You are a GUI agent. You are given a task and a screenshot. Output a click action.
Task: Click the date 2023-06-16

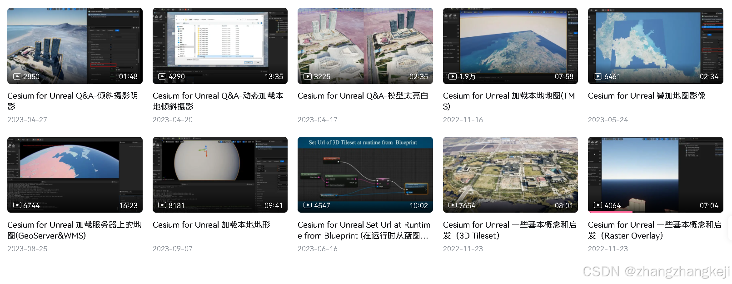318,249
